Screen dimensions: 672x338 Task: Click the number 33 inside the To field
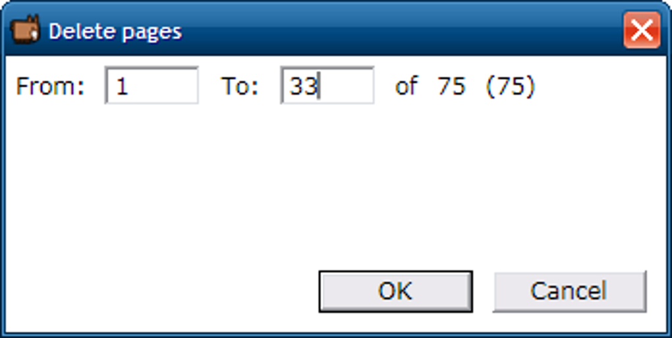[303, 87]
